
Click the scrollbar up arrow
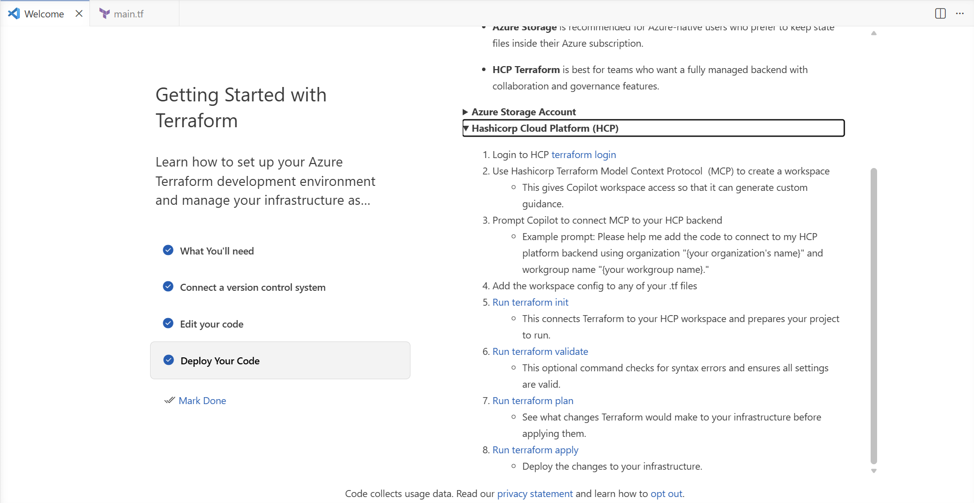pyautogui.click(x=874, y=33)
